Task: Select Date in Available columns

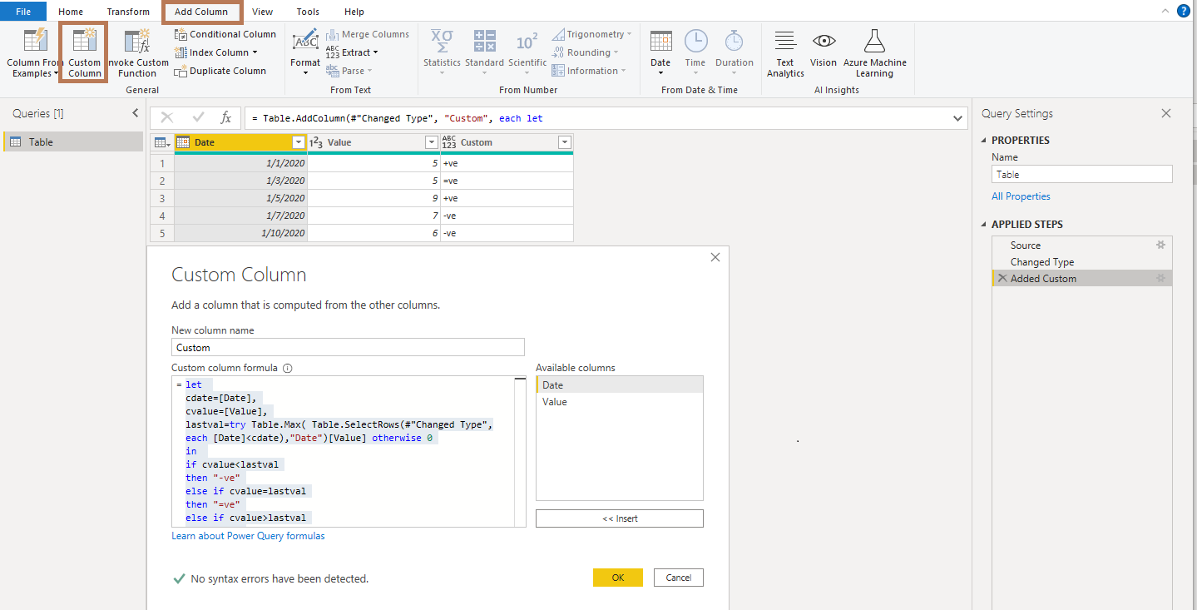Action: point(620,385)
